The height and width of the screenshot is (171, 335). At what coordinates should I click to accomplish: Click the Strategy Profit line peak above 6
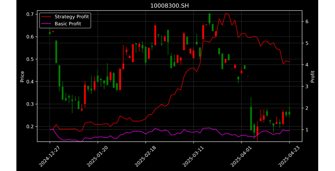(225, 13)
